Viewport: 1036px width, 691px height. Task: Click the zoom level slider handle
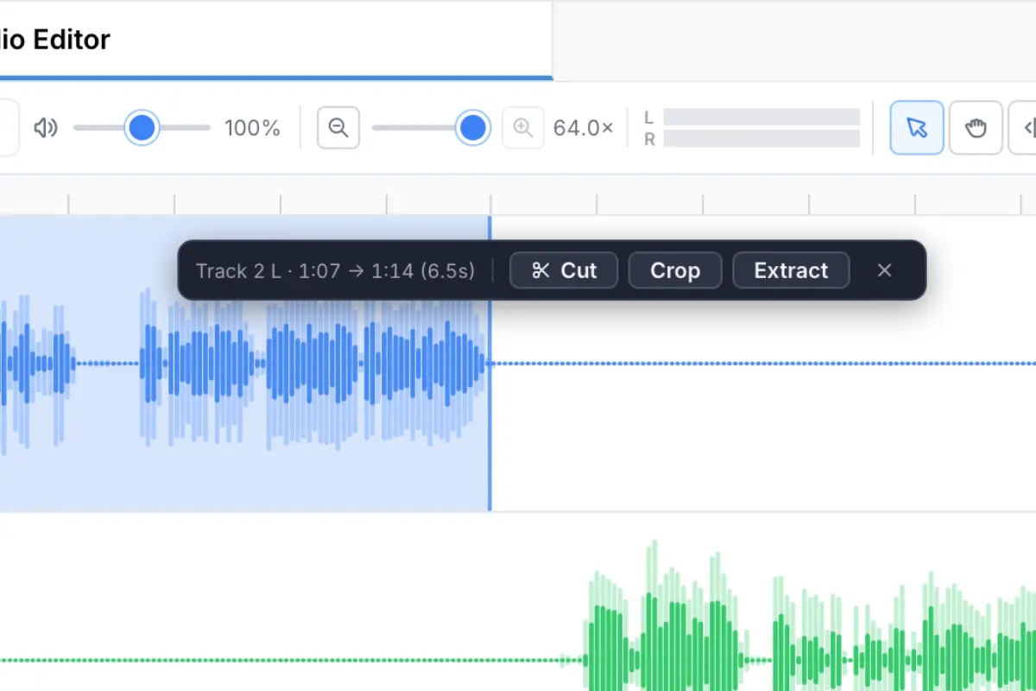[x=473, y=128]
